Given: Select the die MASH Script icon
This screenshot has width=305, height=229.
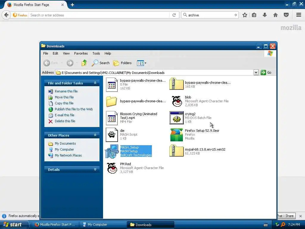Looking at the screenshot, I should pos(112,134).
